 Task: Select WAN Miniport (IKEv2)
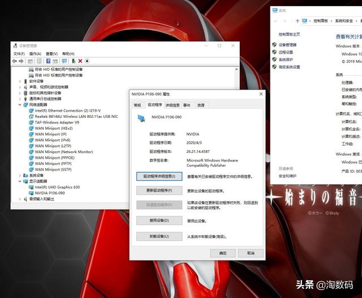pos(54,128)
